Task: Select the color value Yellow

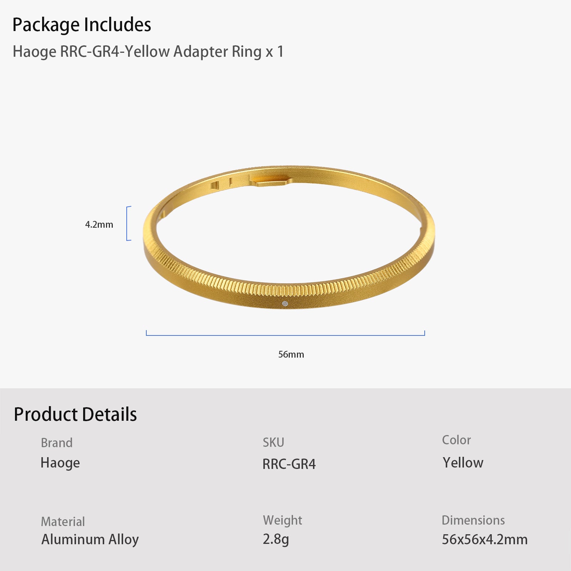Action: (x=463, y=463)
